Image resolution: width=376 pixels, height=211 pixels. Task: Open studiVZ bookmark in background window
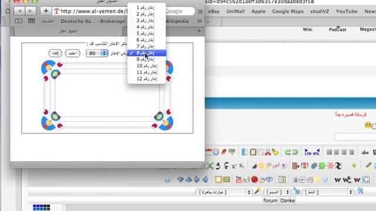pos(320,12)
